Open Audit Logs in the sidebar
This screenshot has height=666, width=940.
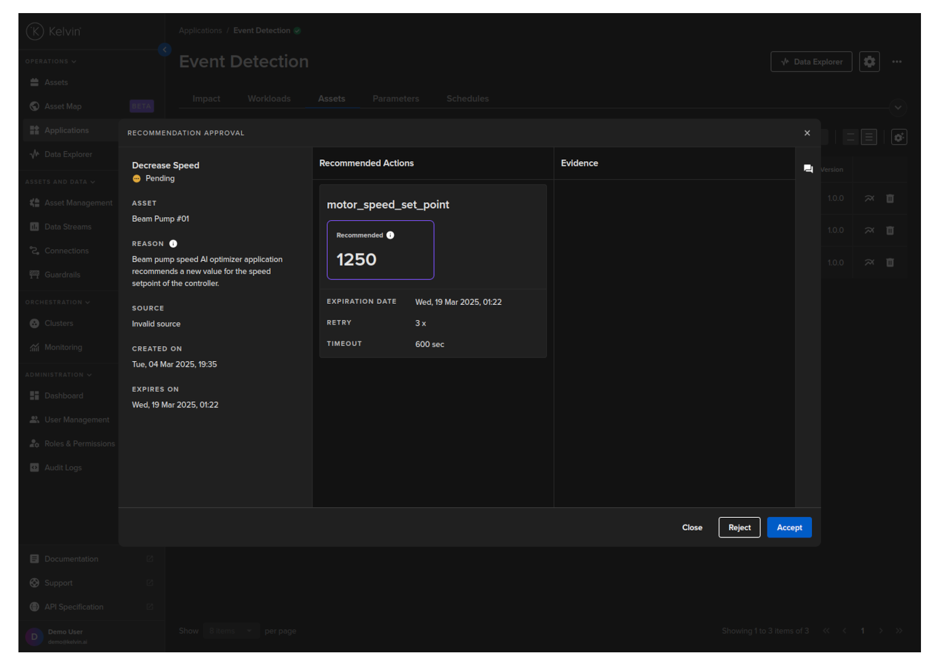pos(63,468)
